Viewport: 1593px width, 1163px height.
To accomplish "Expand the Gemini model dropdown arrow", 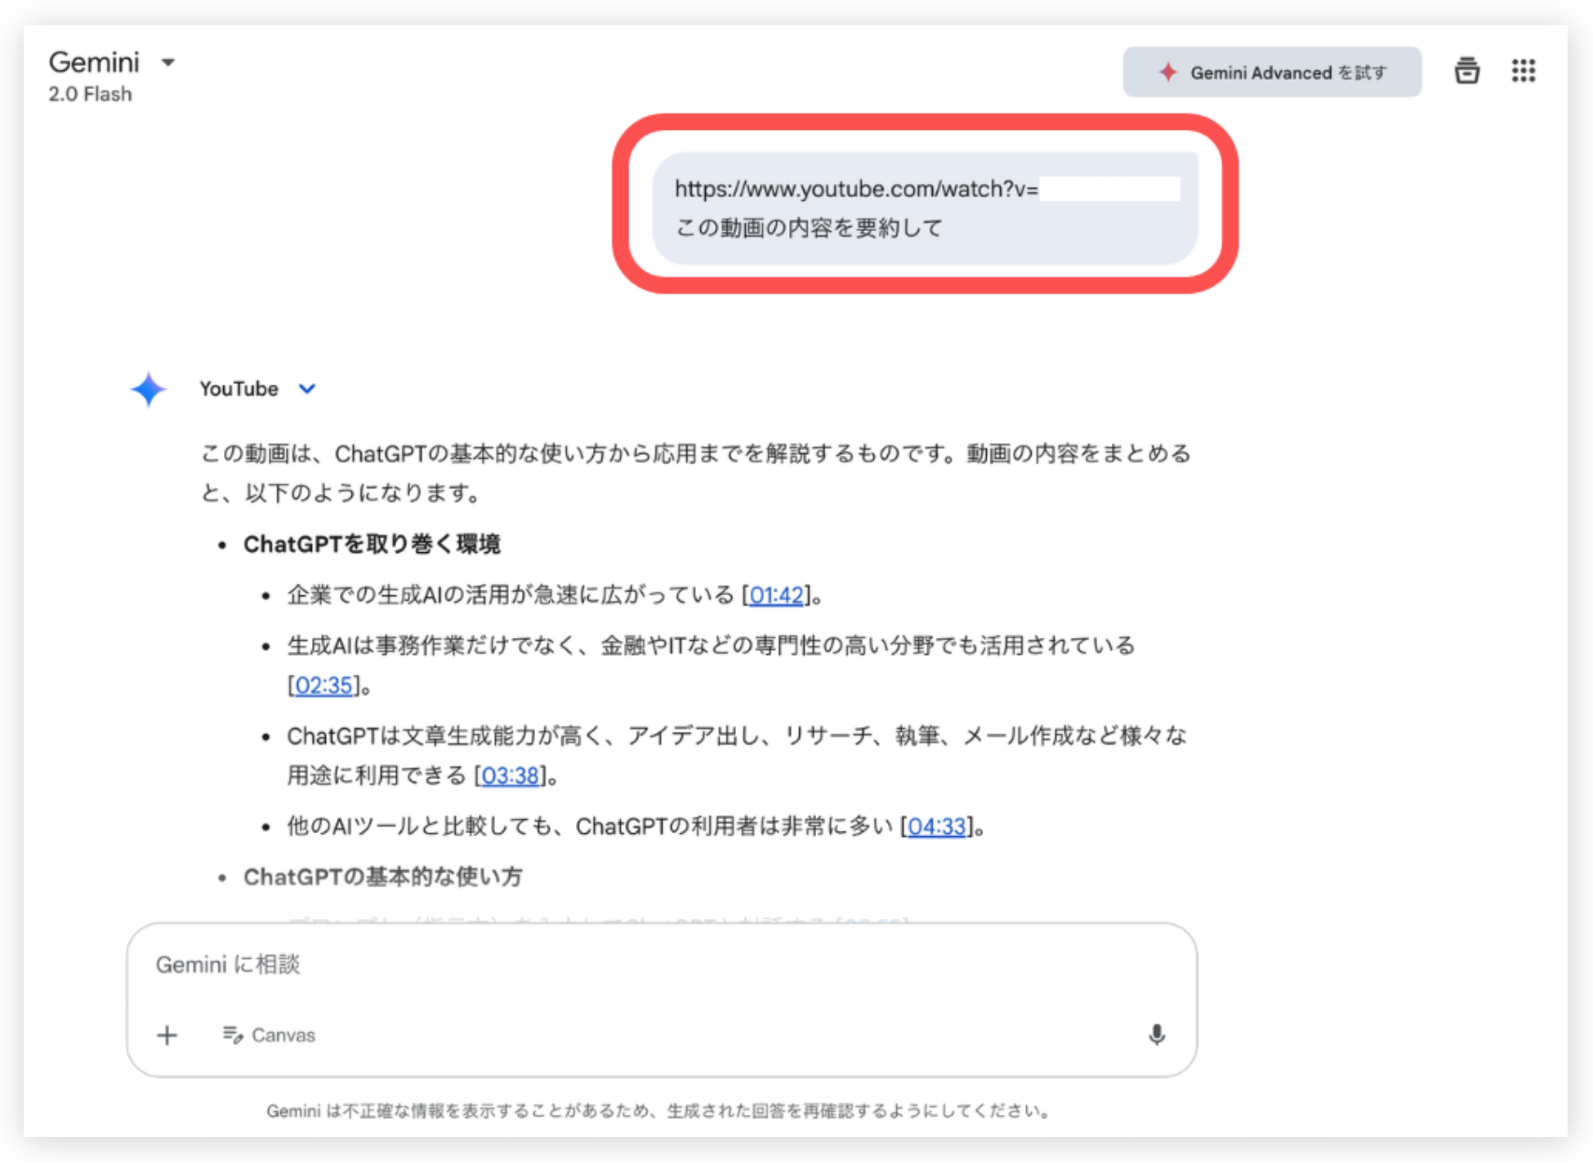I will [x=168, y=62].
